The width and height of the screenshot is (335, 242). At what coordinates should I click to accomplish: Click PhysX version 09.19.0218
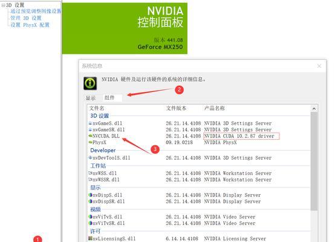(x=179, y=142)
